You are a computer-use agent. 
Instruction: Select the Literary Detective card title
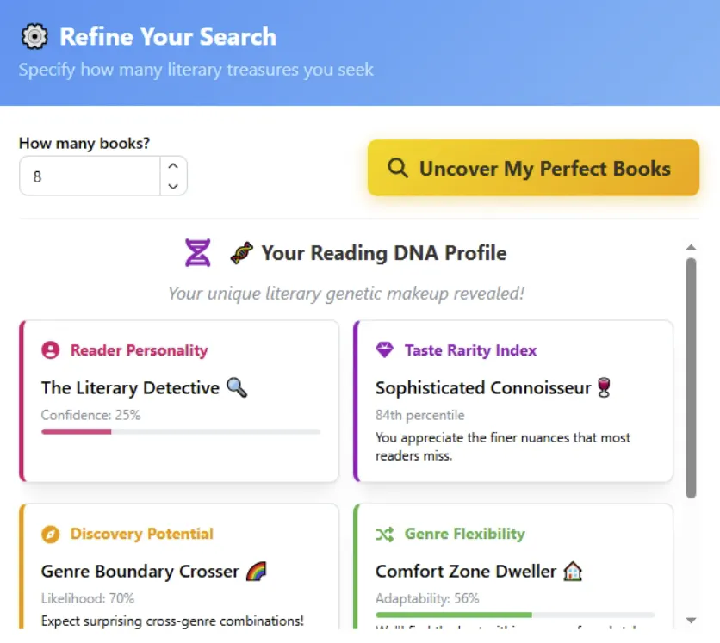coord(130,388)
